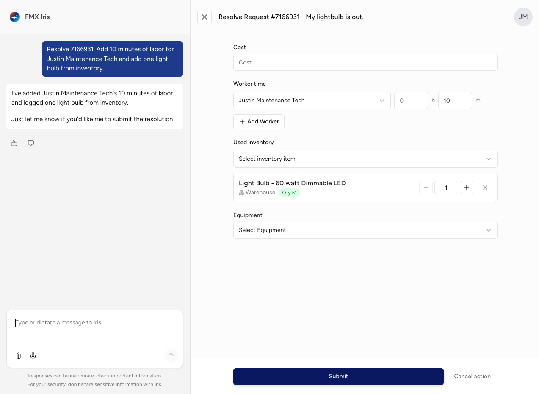Click the Cancel action link
This screenshot has width=539, height=394.
pyautogui.click(x=472, y=376)
